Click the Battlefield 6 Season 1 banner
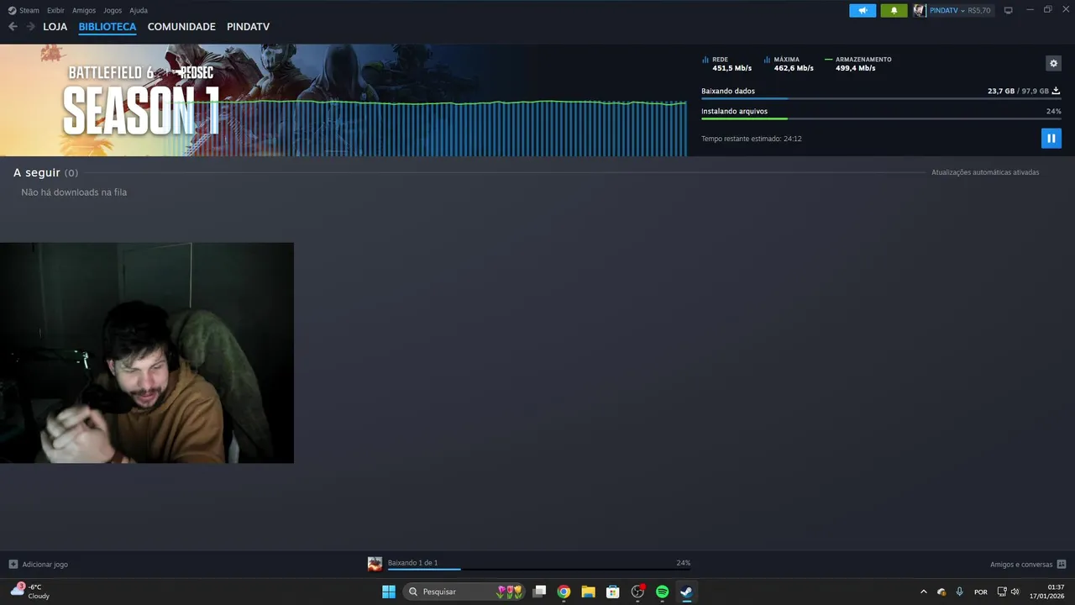1075x605 pixels. point(140,101)
